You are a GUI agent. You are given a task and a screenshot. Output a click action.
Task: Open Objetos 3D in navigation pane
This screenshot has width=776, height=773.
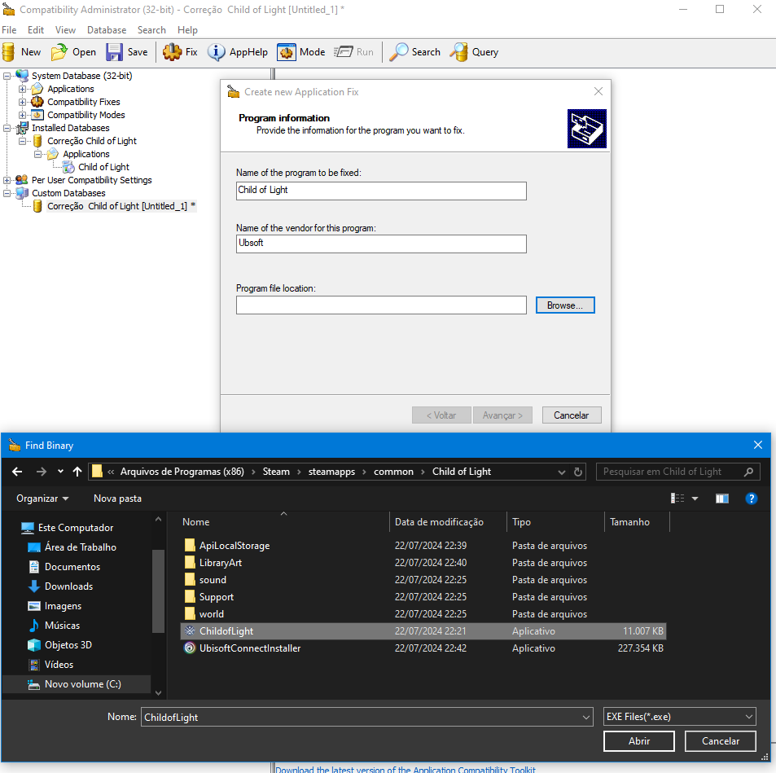[x=68, y=645]
